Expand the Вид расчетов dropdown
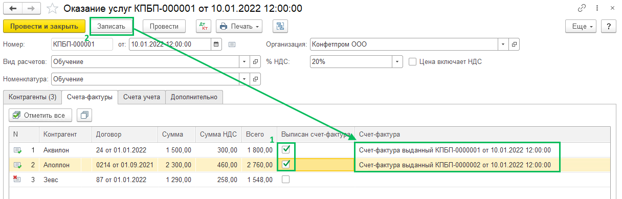Image resolution: width=622 pixels, height=199 pixels. point(245,61)
